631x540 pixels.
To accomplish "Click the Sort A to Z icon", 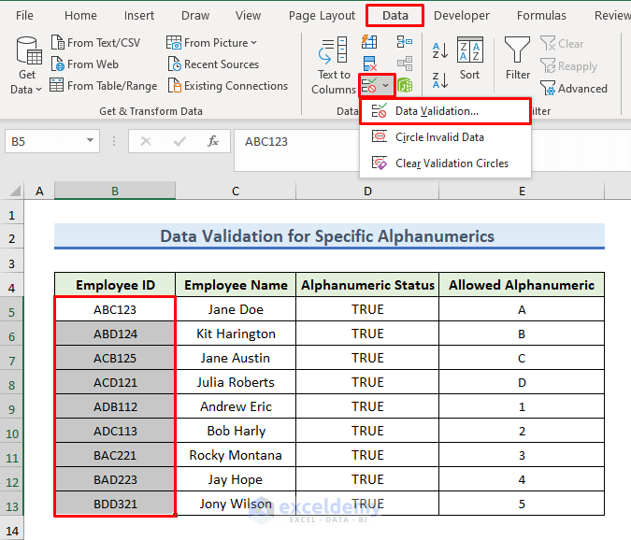I will click(438, 50).
